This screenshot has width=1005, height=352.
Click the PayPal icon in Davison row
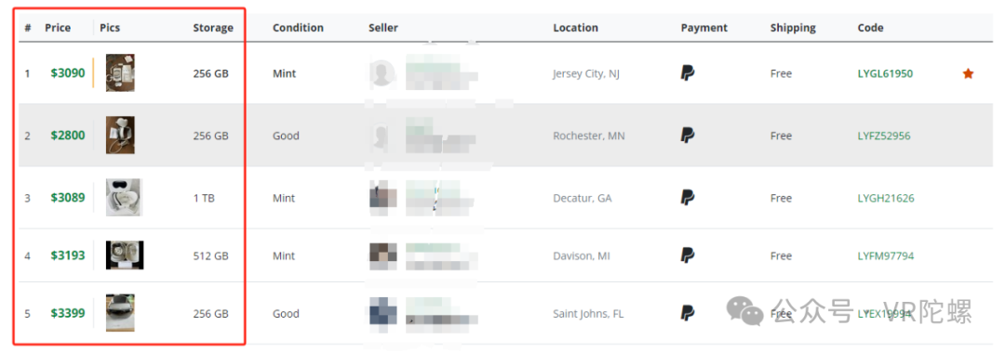point(687,255)
